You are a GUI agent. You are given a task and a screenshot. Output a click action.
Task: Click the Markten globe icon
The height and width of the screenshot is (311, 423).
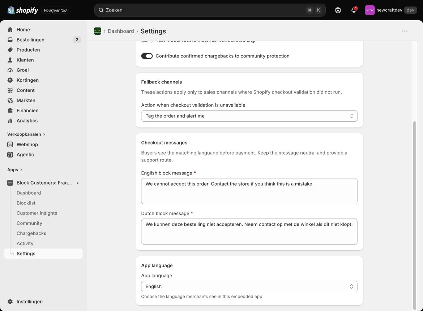tap(10, 100)
